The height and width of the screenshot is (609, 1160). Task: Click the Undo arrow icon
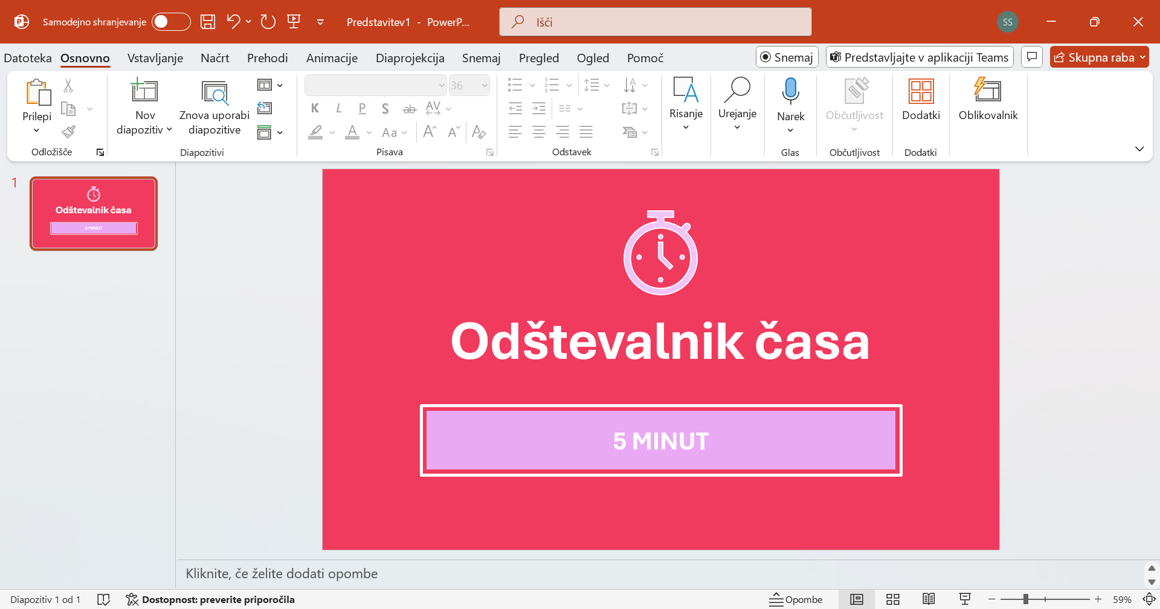click(233, 22)
